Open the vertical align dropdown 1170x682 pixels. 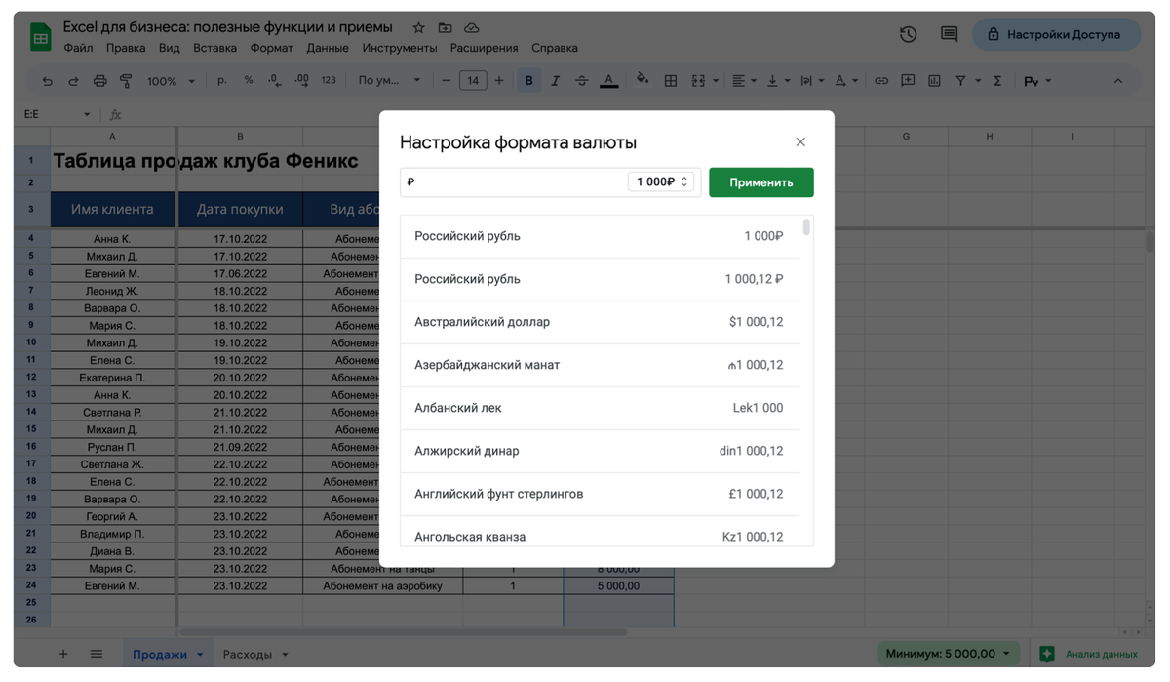point(778,81)
